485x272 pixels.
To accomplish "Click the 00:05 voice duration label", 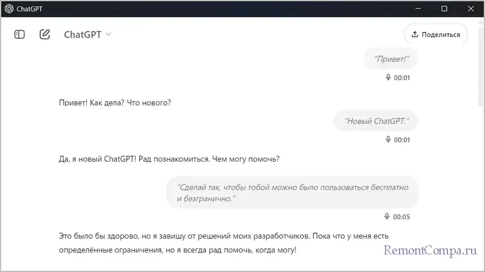I will tap(401, 216).
